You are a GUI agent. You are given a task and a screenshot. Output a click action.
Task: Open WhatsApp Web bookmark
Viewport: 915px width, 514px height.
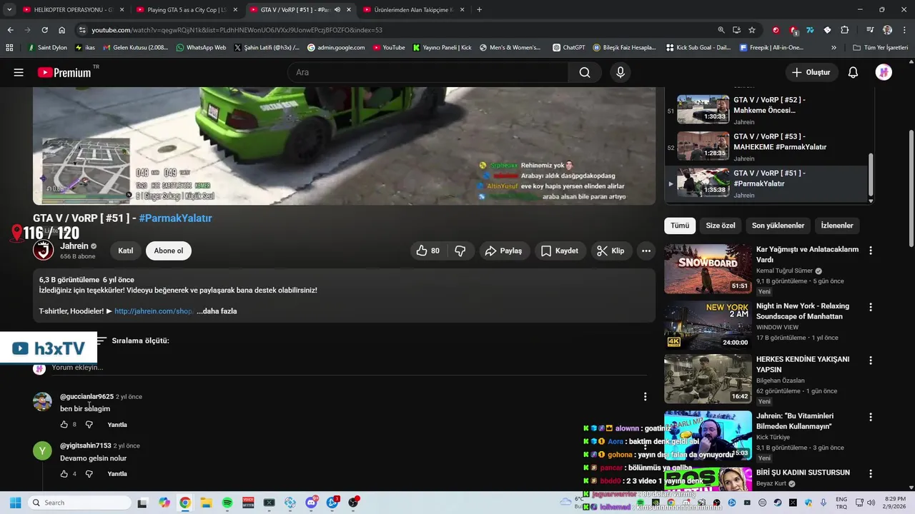201,48
